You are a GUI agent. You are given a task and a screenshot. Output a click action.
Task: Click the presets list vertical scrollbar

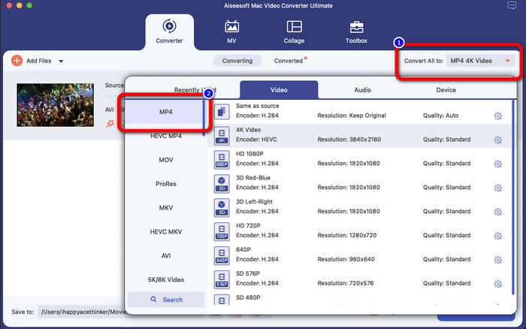[513, 198]
